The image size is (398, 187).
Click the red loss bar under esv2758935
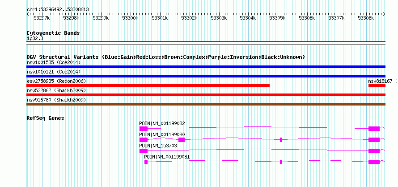pyautogui.click(x=148, y=85)
